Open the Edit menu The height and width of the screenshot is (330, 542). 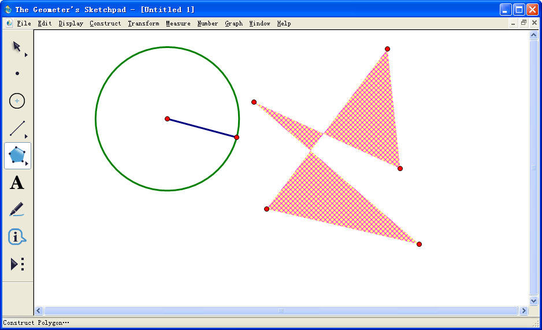[44, 24]
